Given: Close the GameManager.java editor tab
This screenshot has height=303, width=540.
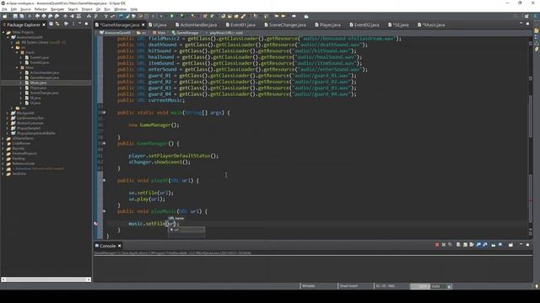Looking at the screenshot, I should [143, 24].
